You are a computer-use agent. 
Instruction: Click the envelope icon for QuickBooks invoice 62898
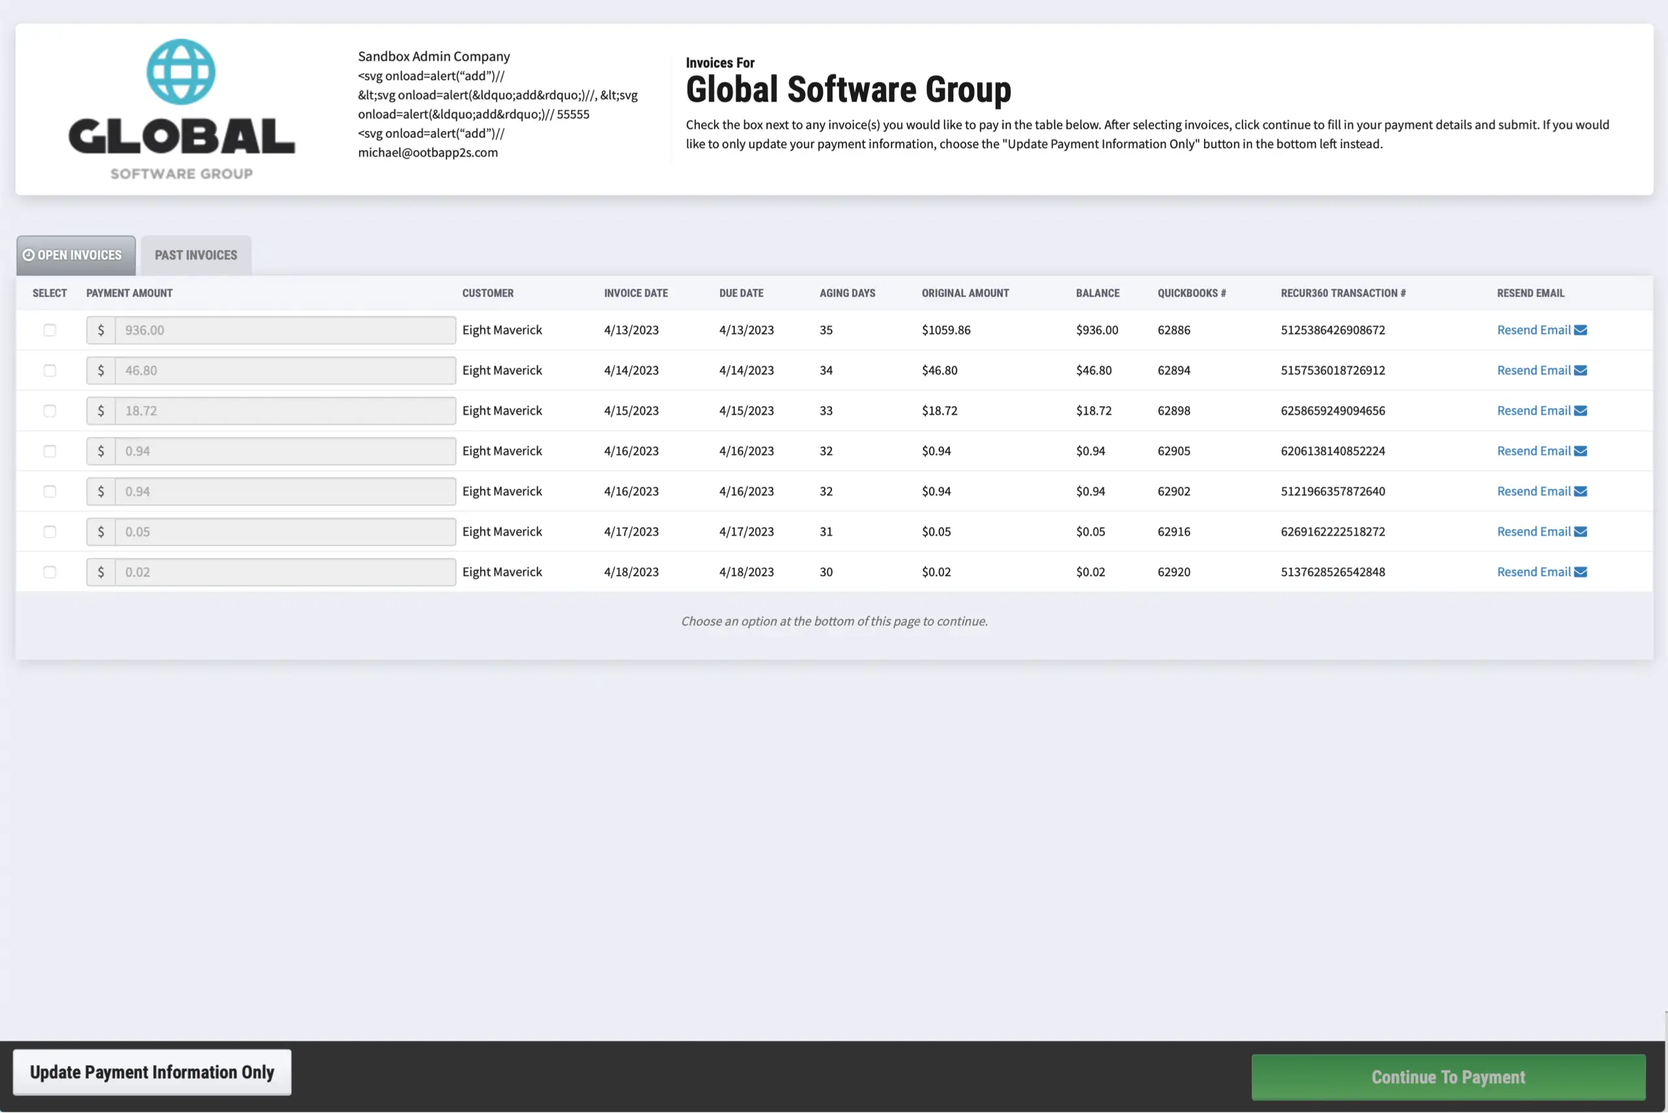[x=1581, y=411]
